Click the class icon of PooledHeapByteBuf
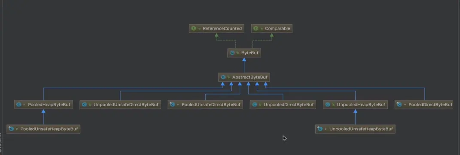This screenshot has height=155, width=460. 19,105
